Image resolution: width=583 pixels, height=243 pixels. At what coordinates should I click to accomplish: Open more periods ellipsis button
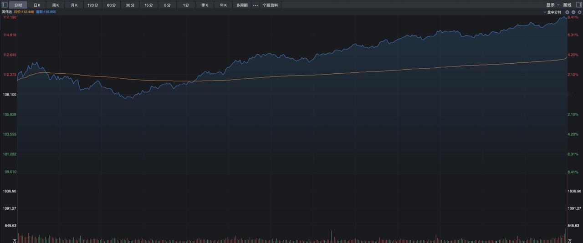pyautogui.click(x=255, y=5)
